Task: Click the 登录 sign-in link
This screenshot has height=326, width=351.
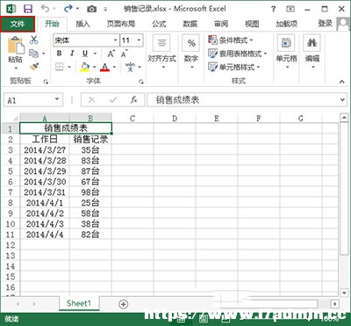Action: point(326,24)
